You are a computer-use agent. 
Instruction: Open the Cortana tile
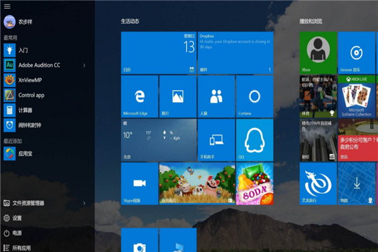(x=255, y=96)
